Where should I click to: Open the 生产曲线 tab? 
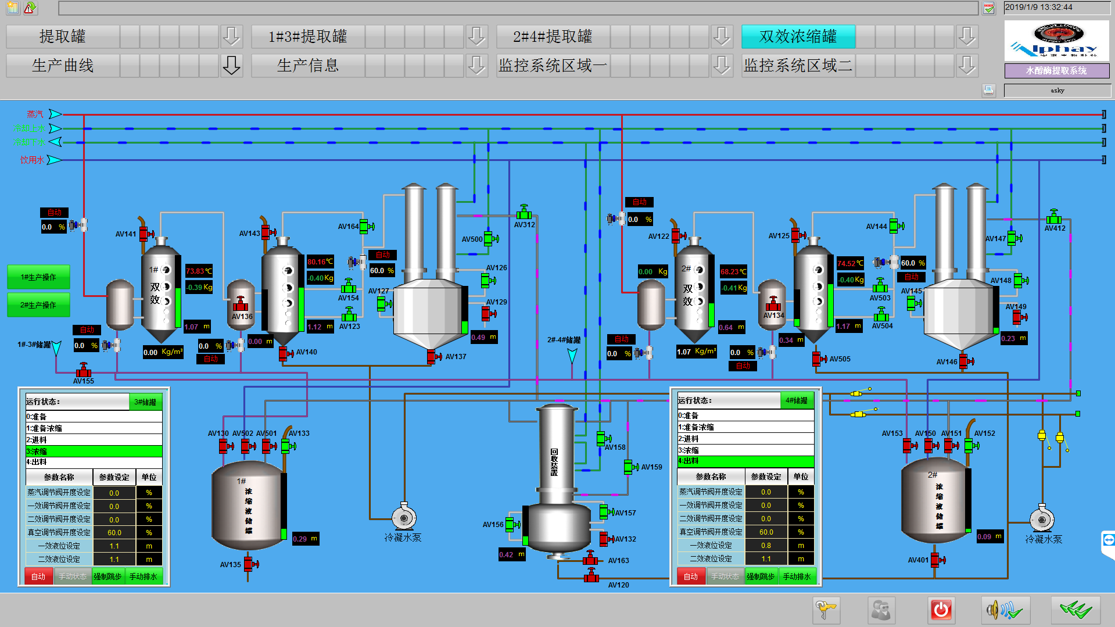point(63,65)
